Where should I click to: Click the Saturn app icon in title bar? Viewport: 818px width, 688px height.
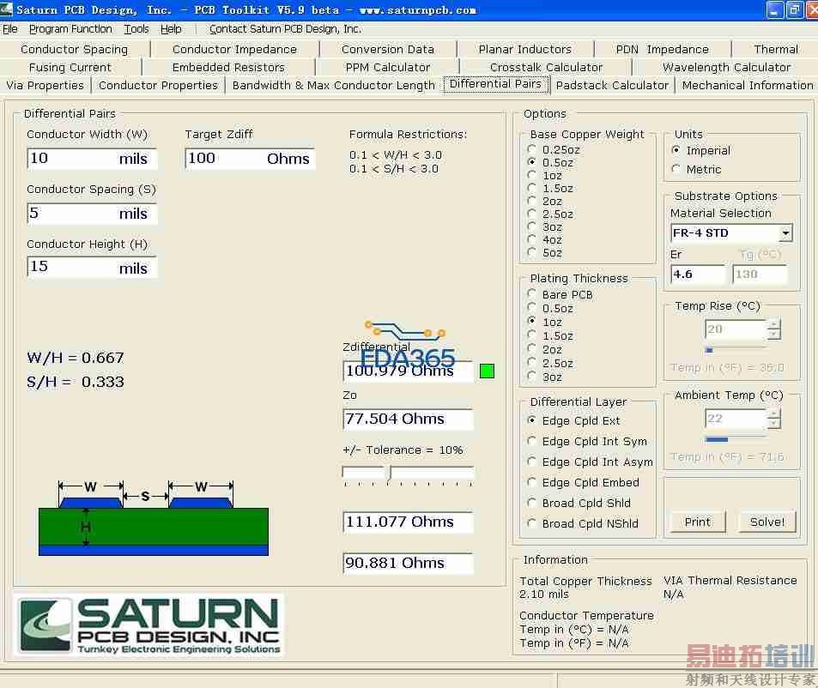(x=8, y=10)
